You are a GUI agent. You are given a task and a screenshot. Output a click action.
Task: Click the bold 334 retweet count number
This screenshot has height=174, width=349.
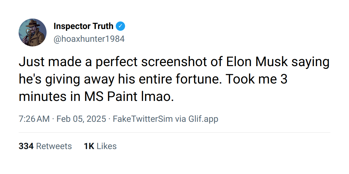26,146
